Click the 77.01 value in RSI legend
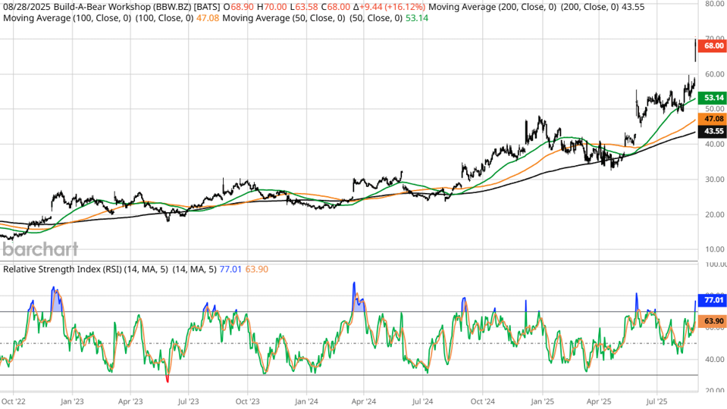 (230, 269)
